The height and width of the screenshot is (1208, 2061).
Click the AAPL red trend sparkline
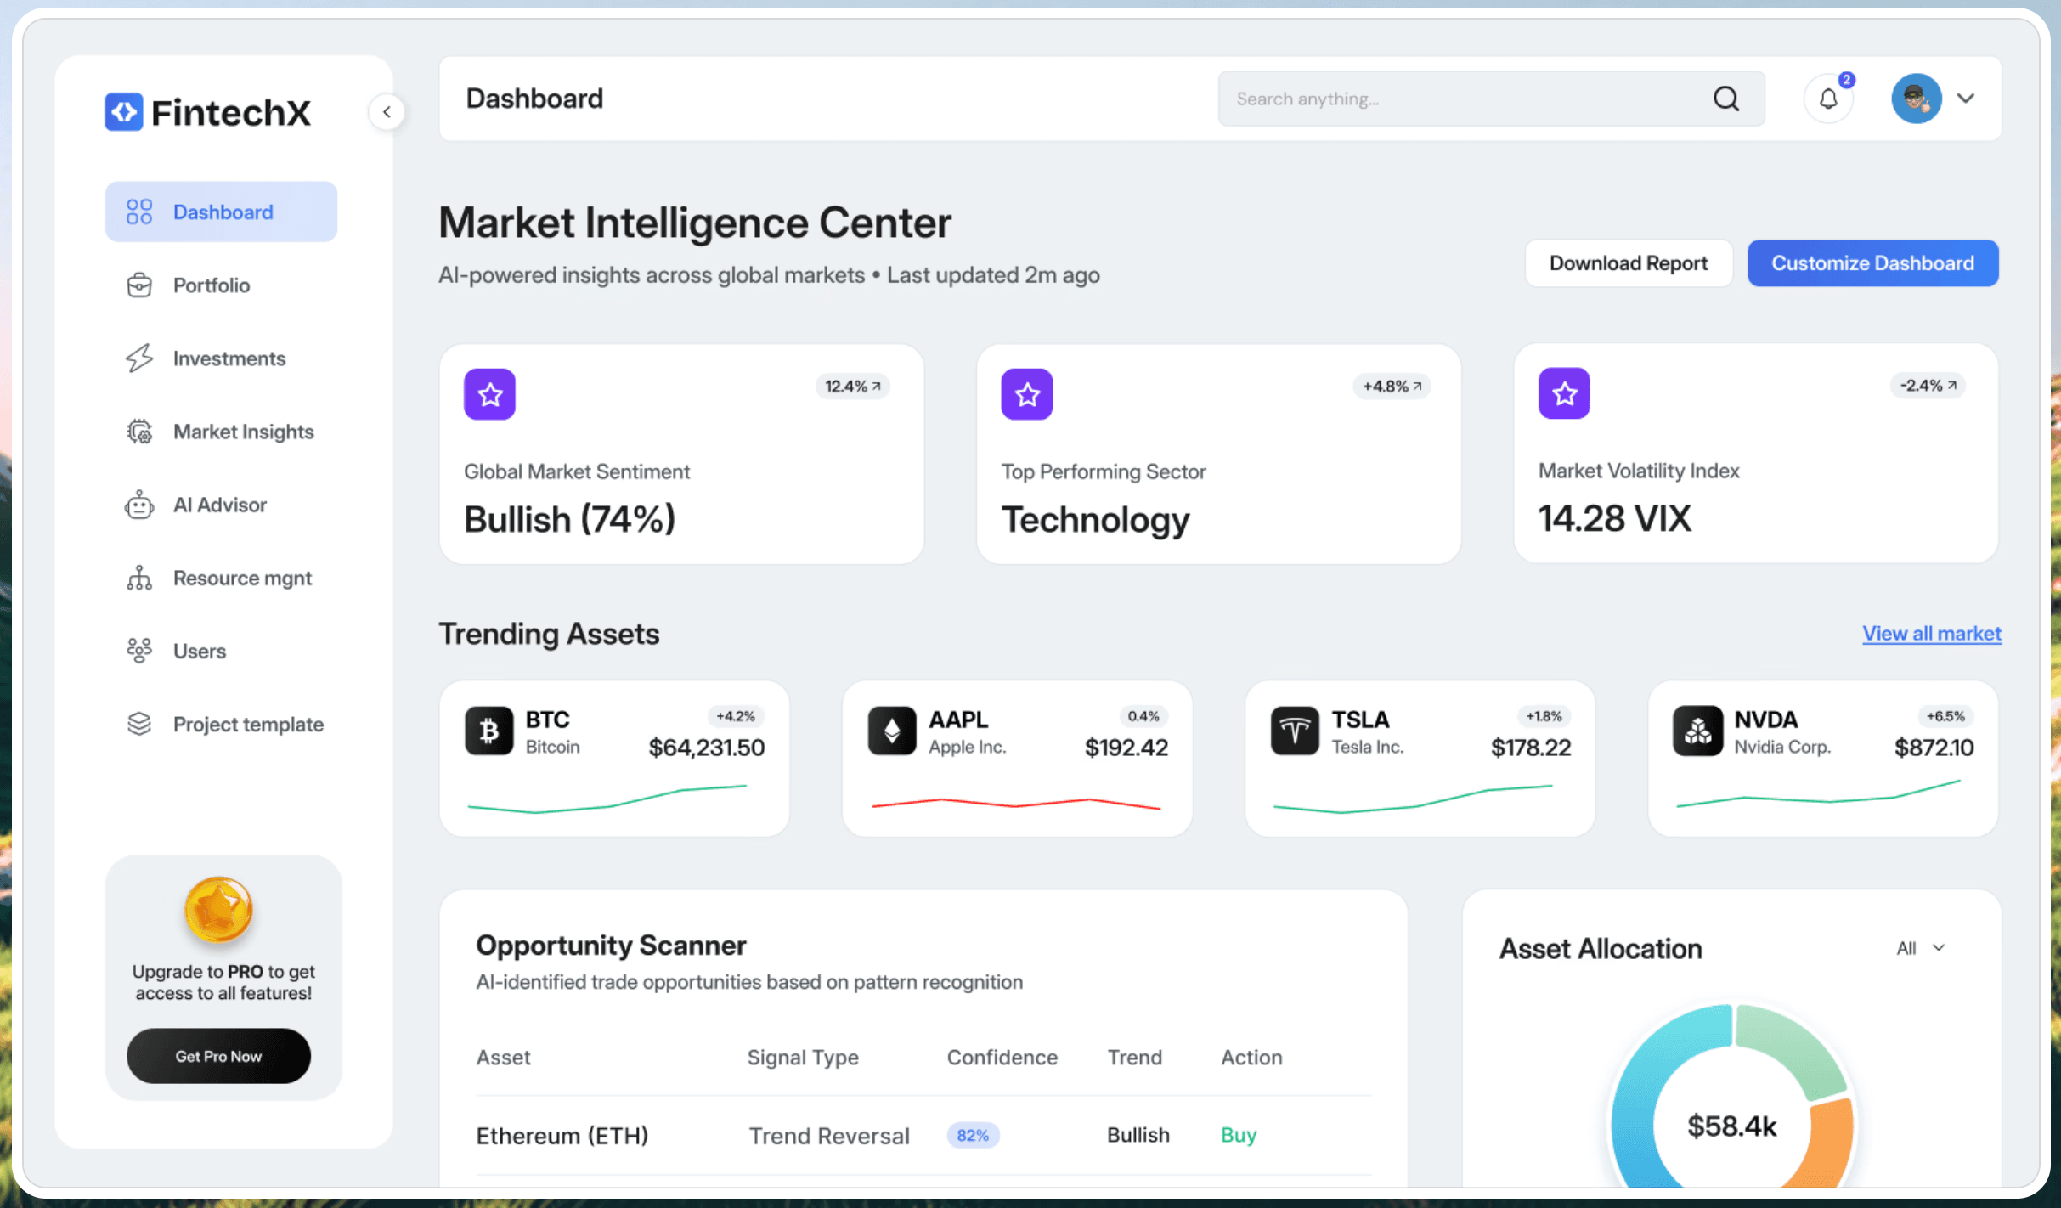(1016, 803)
